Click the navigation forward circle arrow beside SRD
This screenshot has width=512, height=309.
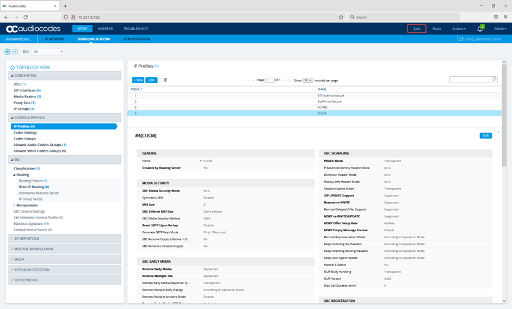pyautogui.click(x=15, y=52)
